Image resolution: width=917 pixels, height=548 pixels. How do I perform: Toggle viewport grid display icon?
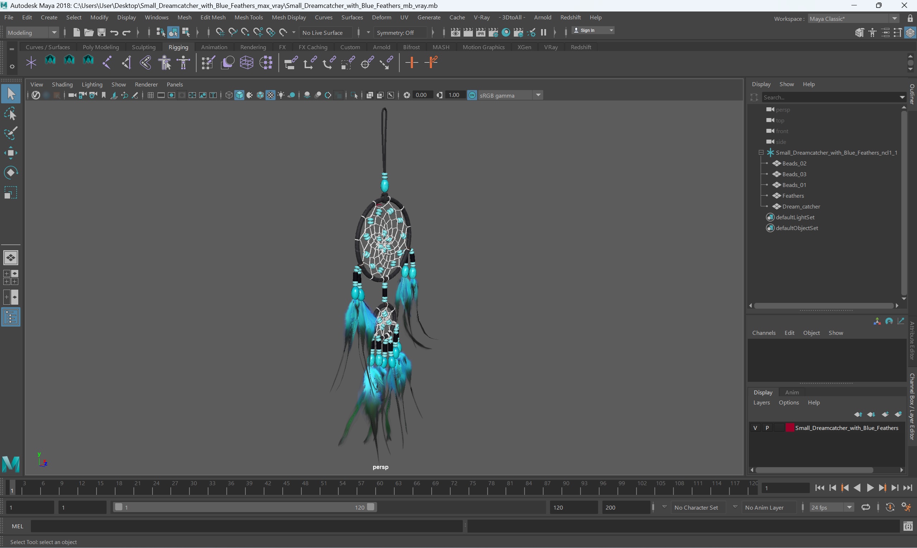coord(151,95)
